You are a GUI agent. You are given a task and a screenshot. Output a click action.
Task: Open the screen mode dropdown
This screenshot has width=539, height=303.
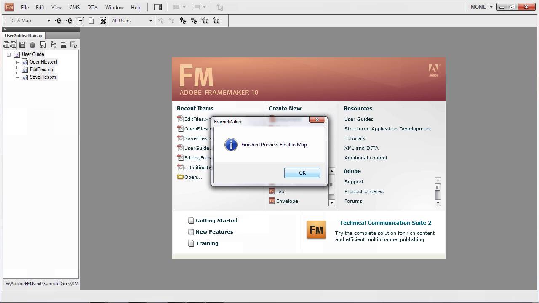click(199, 7)
